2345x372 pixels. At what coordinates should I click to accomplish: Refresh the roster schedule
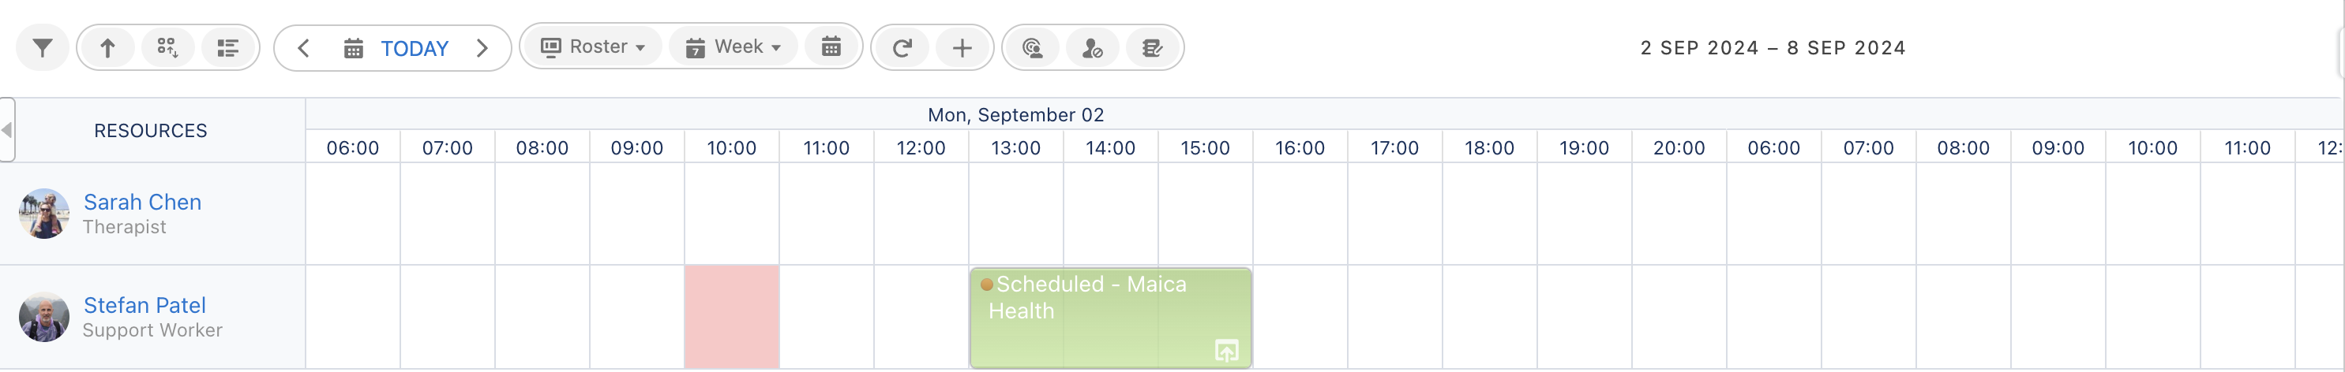[902, 48]
